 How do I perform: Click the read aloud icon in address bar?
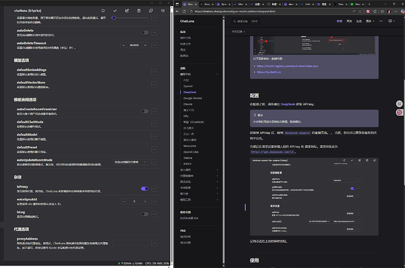tap(354, 11)
